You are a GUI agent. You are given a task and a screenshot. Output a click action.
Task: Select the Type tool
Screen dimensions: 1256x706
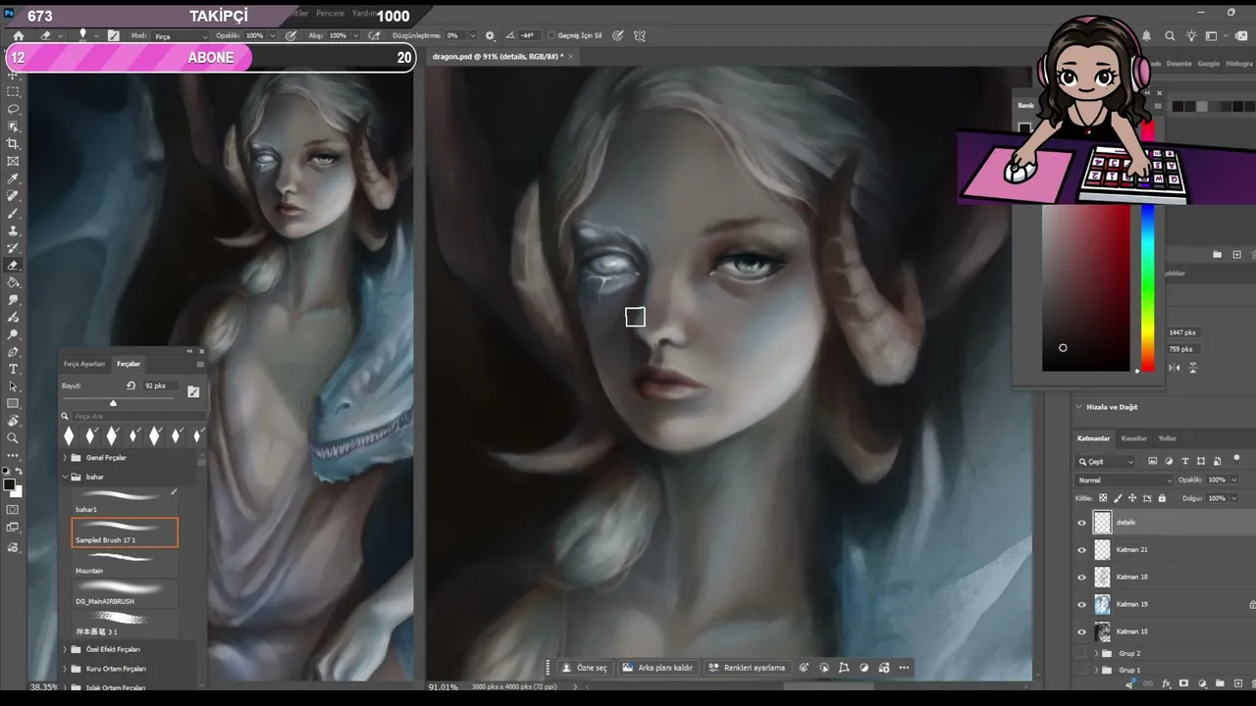point(13,370)
